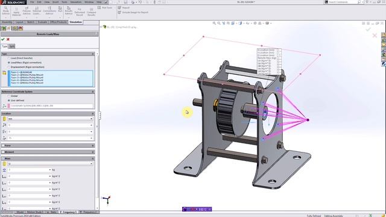The image size is (386, 217).
Task: Click the faces selection list box
Action: point(51,78)
